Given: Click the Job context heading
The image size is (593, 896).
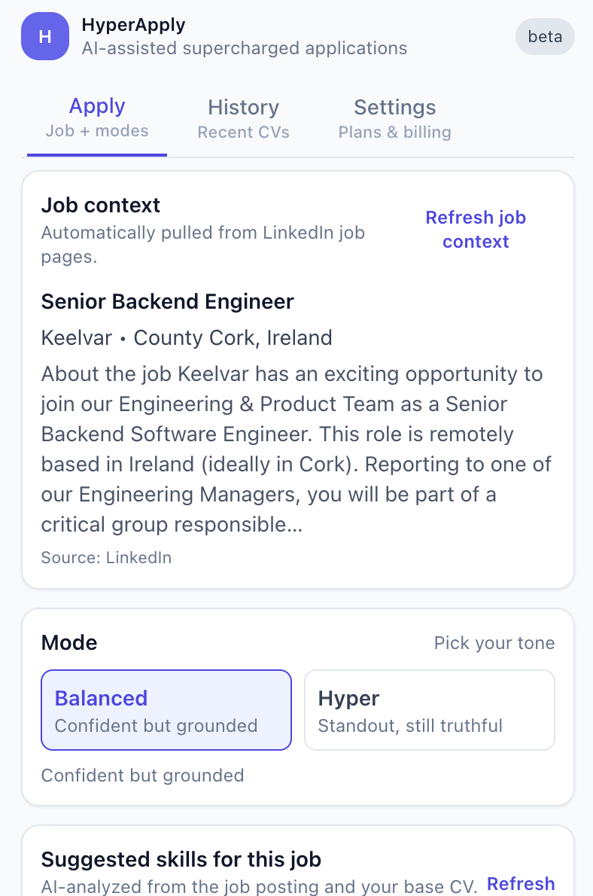Looking at the screenshot, I should pyautogui.click(x=100, y=205).
